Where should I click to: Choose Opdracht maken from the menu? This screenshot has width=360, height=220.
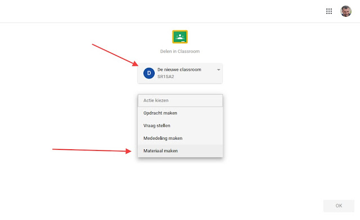pyautogui.click(x=180, y=113)
